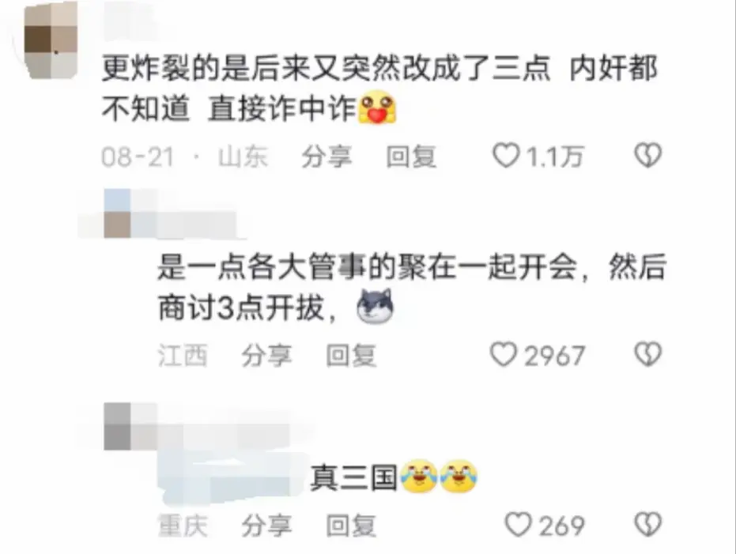The image size is (736, 554).
Task: Open the top commenter's blurred avatar
Action: pyautogui.click(x=51, y=40)
